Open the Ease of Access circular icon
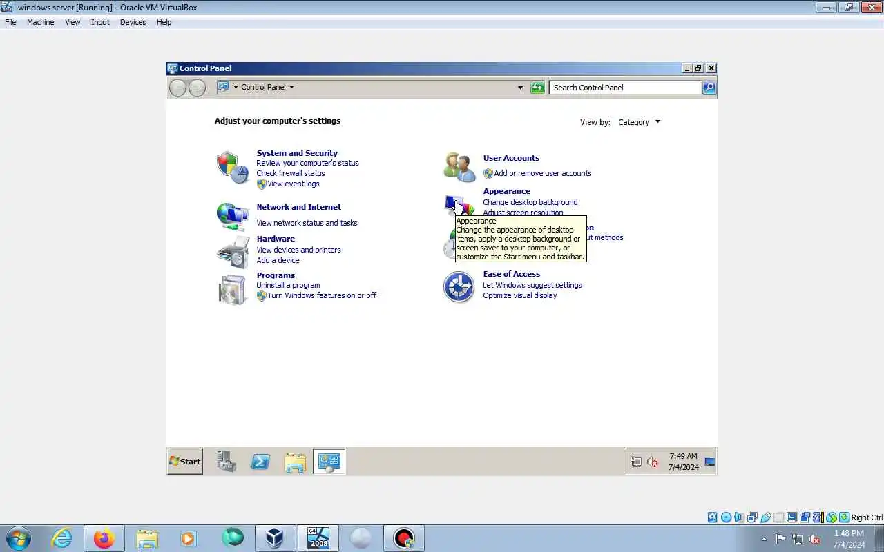884x552 pixels. 459,287
